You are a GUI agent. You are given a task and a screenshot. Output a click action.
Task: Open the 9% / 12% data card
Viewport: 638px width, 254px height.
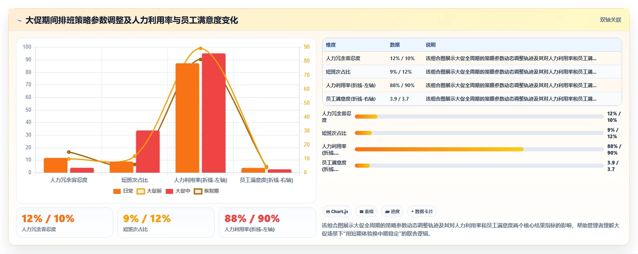[166, 223]
